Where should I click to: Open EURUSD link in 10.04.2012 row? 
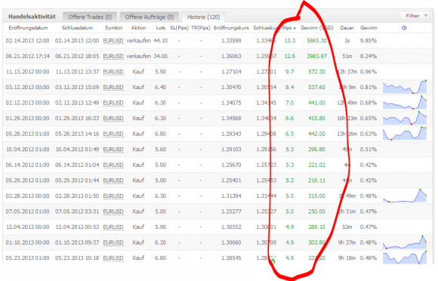point(113,150)
